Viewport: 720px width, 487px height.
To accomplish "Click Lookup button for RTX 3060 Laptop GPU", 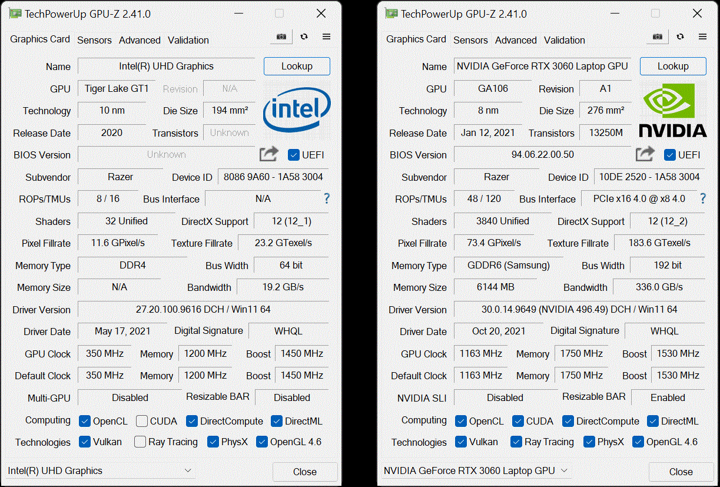I will coord(673,66).
